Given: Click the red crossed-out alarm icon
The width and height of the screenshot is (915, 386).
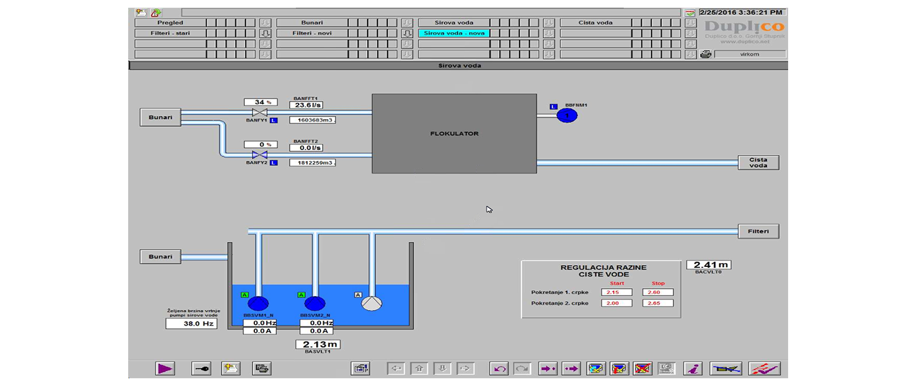Looking at the screenshot, I should coord(642,369).
